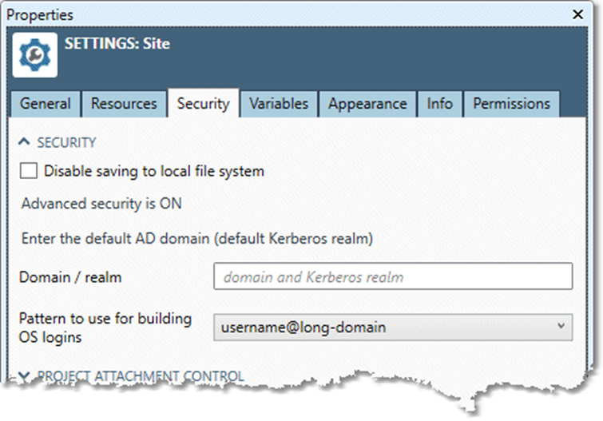Image resolution: width=603 pixels, height=421 pixels.
Task: Open the OS login pattern dropdown
Action: pos(392,326)
